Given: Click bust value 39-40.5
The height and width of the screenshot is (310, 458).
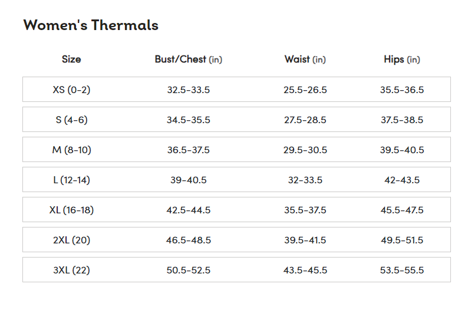Looking at the screenshot, I should point(189,180).
